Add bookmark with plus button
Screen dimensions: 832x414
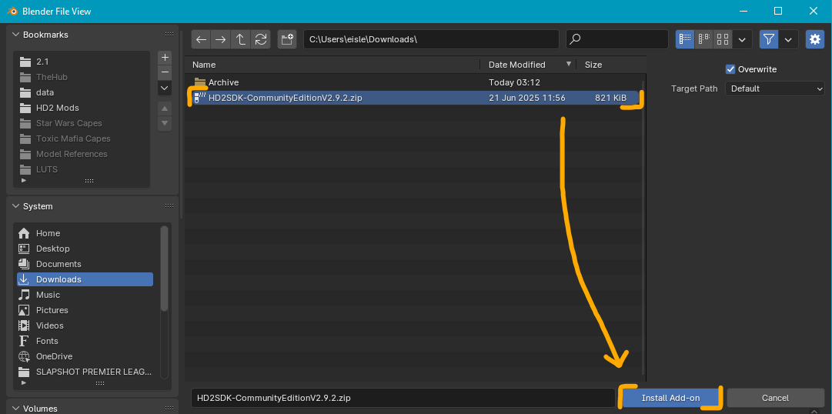coord(165,57)
